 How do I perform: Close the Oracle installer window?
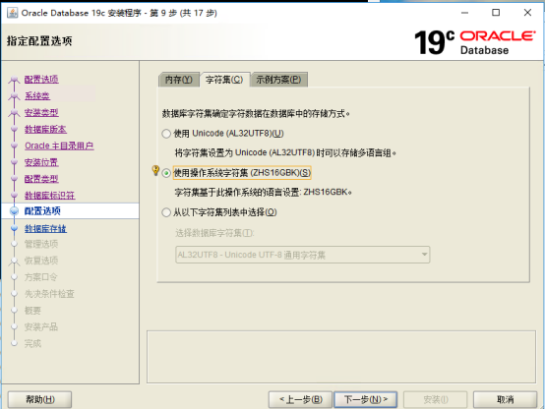pyautogui.click(x=527, y=13)
